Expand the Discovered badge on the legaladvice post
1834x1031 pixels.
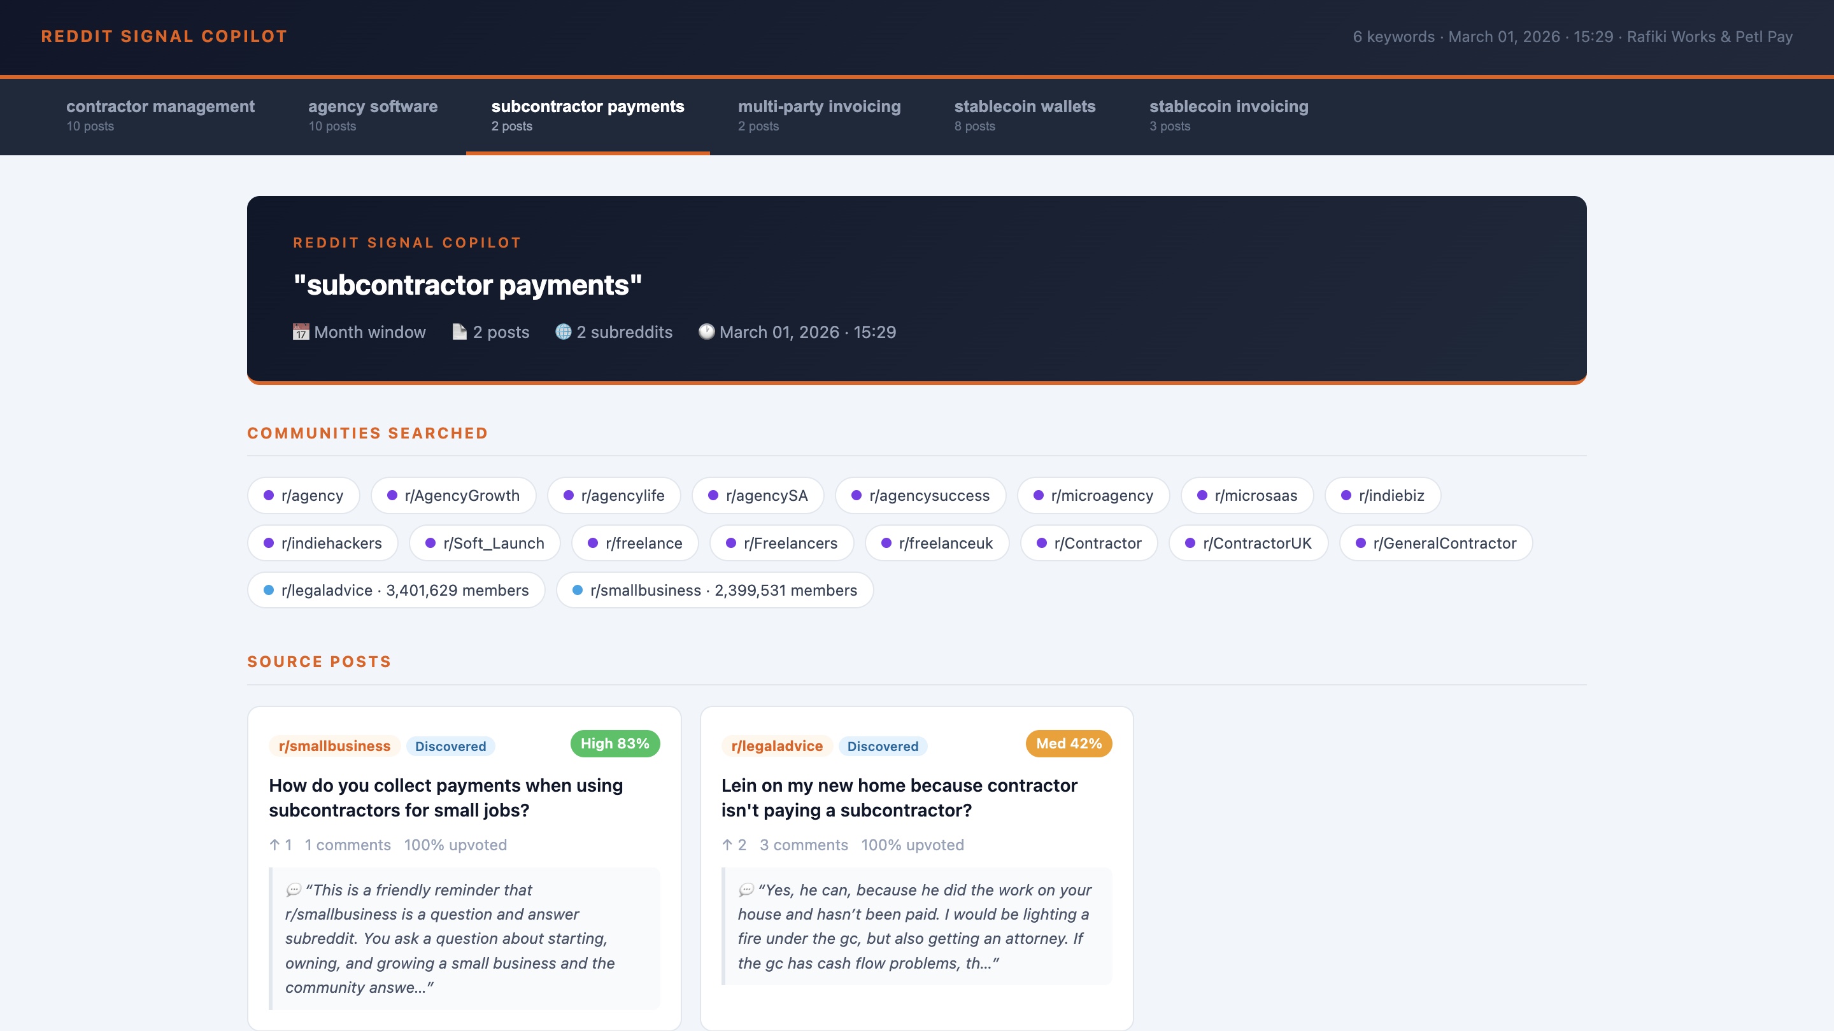tap(882, 746)
